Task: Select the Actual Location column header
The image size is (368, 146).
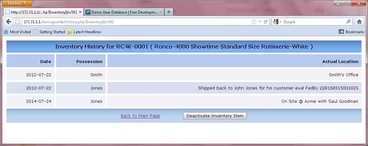Action: (234, 61)
